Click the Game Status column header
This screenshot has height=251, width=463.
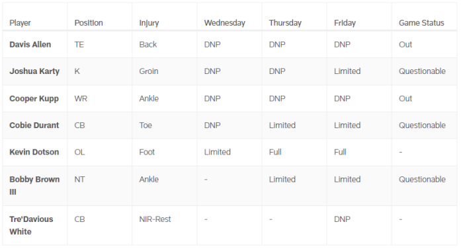(421, 22)
